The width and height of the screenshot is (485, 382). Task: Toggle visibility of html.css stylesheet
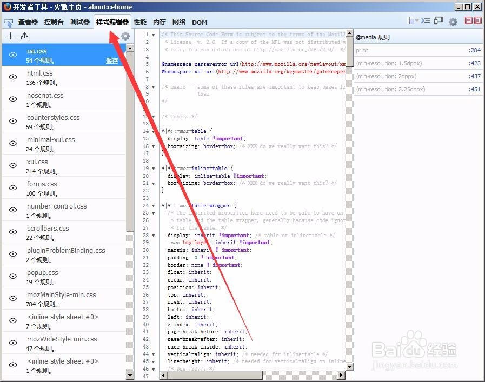tap(12, 77)
